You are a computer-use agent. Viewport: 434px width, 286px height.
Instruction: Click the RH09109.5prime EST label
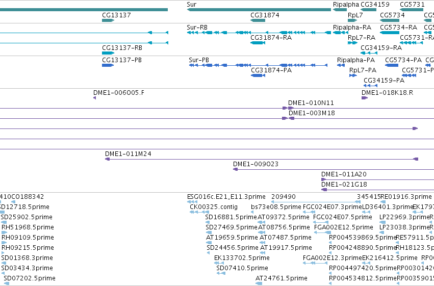(28, 238)
